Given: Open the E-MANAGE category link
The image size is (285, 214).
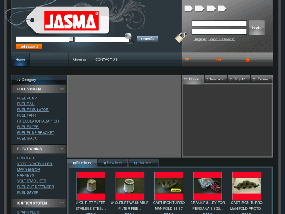Looking at the screenshot, I should 26,158.
